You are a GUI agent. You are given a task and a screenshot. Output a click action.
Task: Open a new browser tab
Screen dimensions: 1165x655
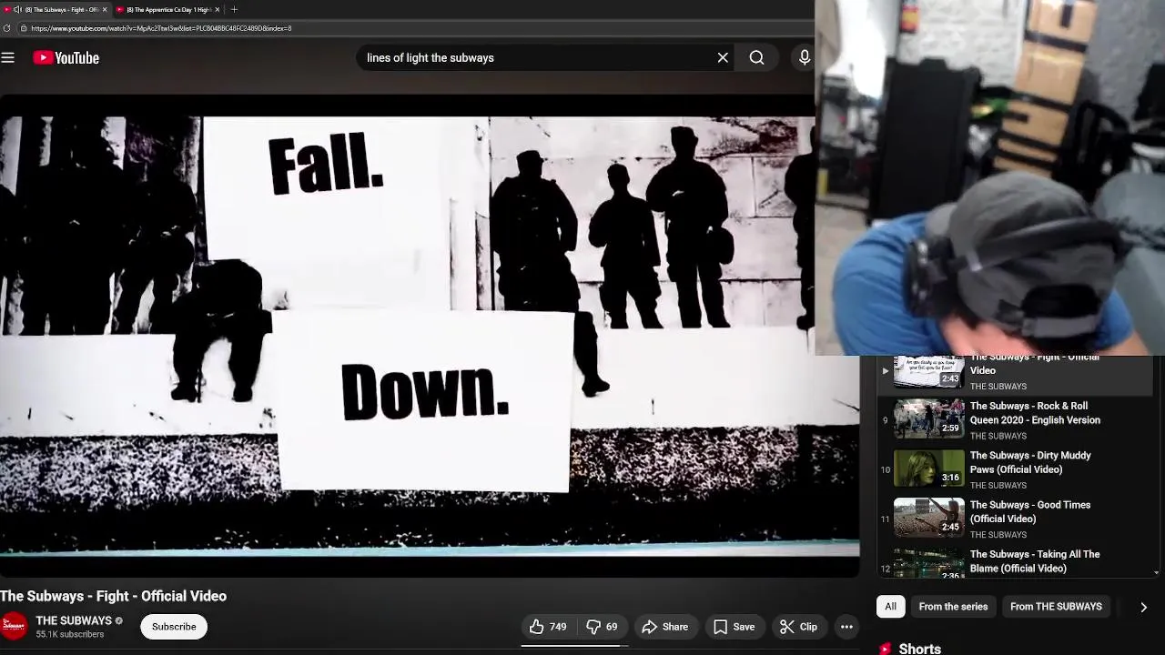[234, 9]
